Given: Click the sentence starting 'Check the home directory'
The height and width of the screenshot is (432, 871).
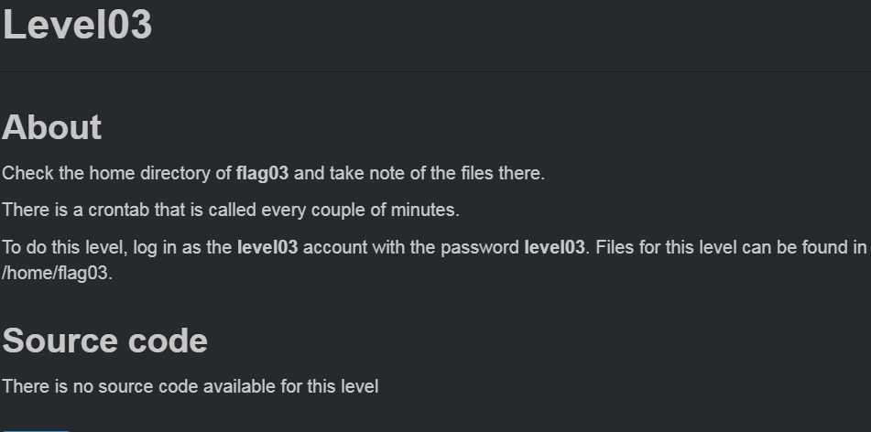Looking at the screenshot, I should tap(273, 173).
